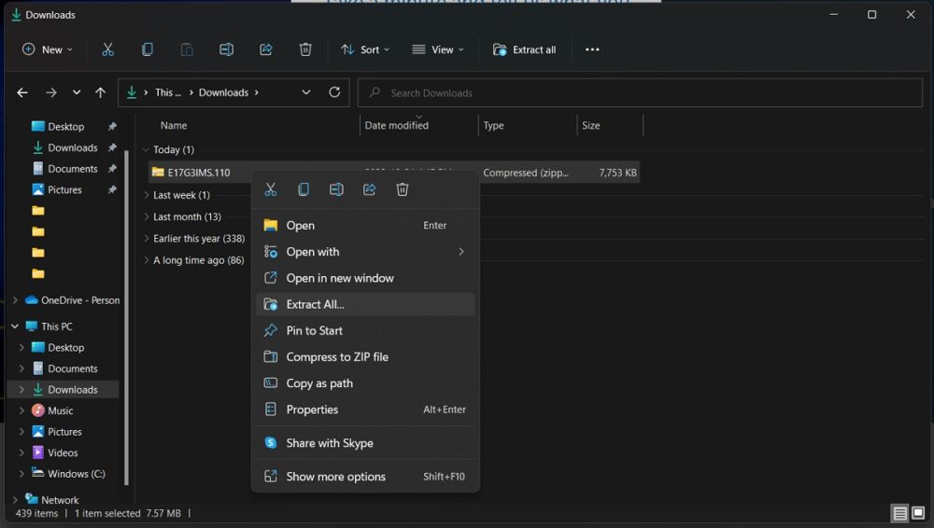The image size is (934, 528).
Task: Open the New button menu in the toolbar
Action: click(47, 49)
